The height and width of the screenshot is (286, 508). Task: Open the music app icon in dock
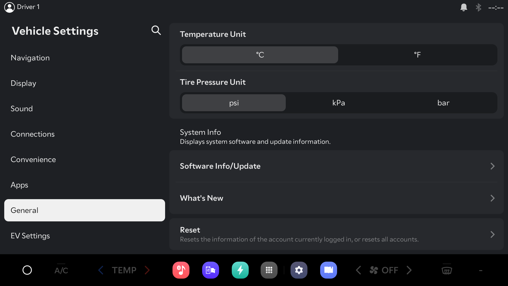click(x=181, y=270)
